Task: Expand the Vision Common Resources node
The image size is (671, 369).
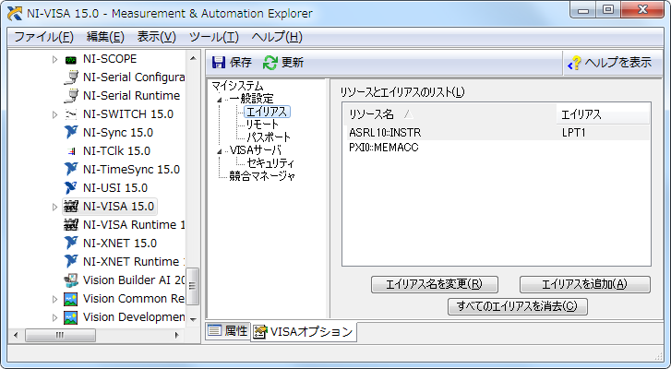Action: [54, 299]
